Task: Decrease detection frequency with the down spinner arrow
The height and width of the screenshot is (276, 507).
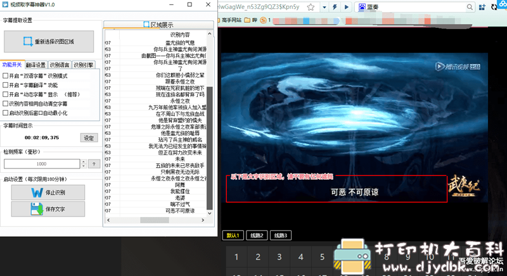Action: (84, 166)
